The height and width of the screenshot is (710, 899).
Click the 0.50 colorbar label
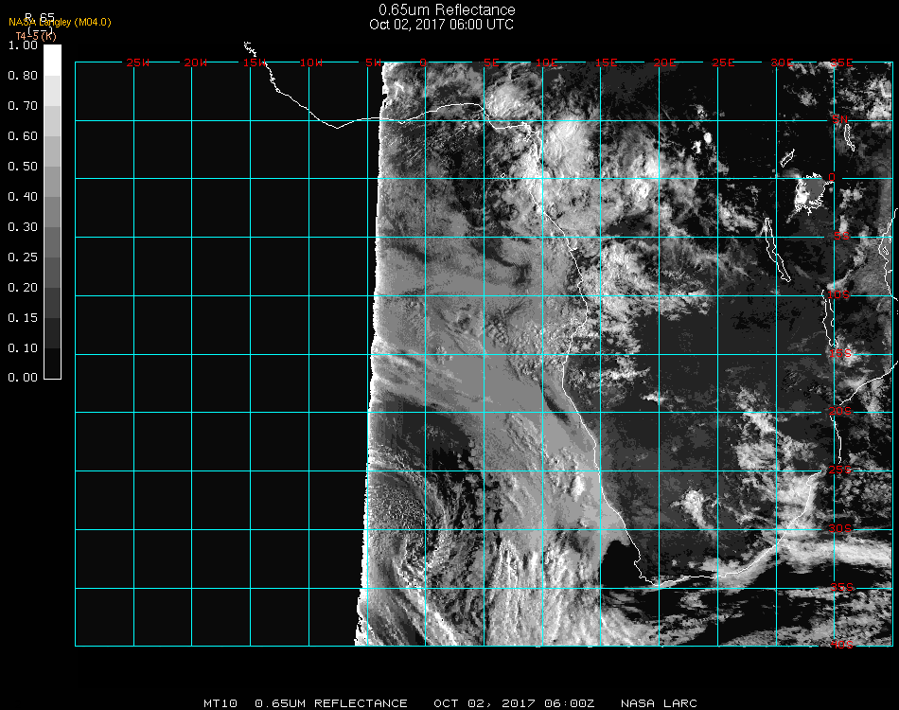pyautogui.click(x=23, y=167)
